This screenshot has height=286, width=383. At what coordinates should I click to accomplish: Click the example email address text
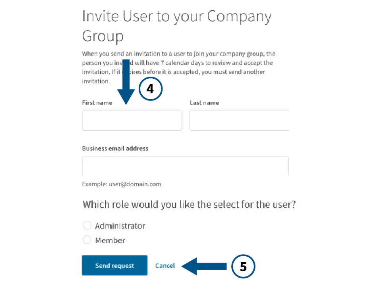121,184
